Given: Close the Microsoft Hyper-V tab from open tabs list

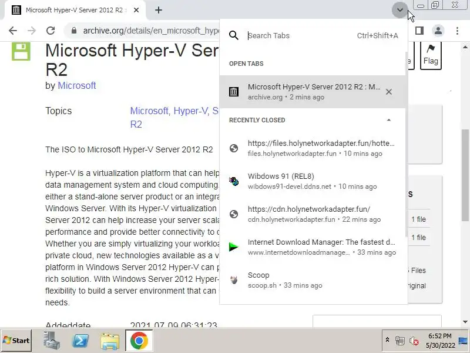Looking at the screenshot, I should click(x=388, y=92).
